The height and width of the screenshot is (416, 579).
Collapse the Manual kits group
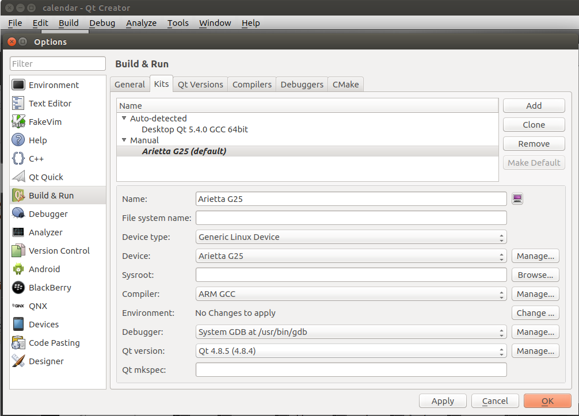[124, 140]
